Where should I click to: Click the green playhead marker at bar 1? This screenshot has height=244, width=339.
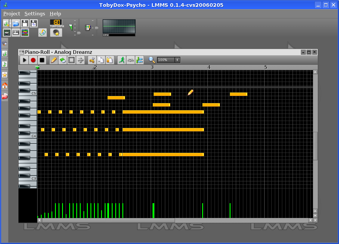[38, 68]
